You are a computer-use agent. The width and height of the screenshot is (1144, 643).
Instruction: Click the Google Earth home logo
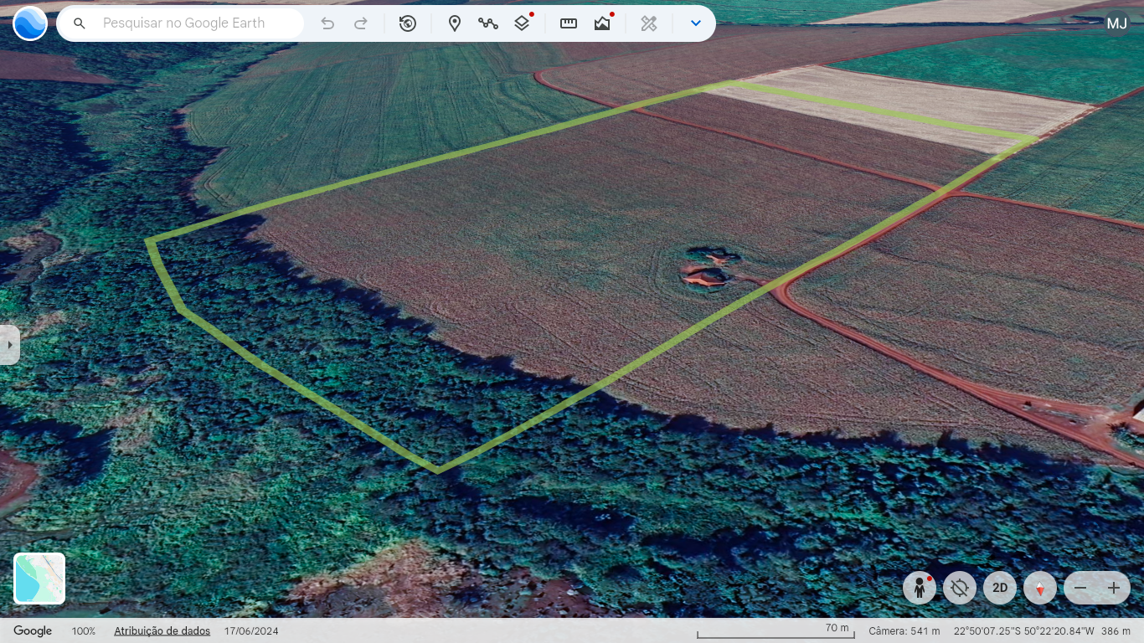click(x=30, y=23)
